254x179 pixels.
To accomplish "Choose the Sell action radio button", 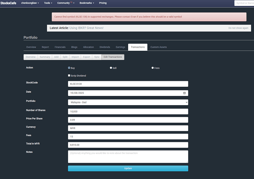I will [111, 68].
